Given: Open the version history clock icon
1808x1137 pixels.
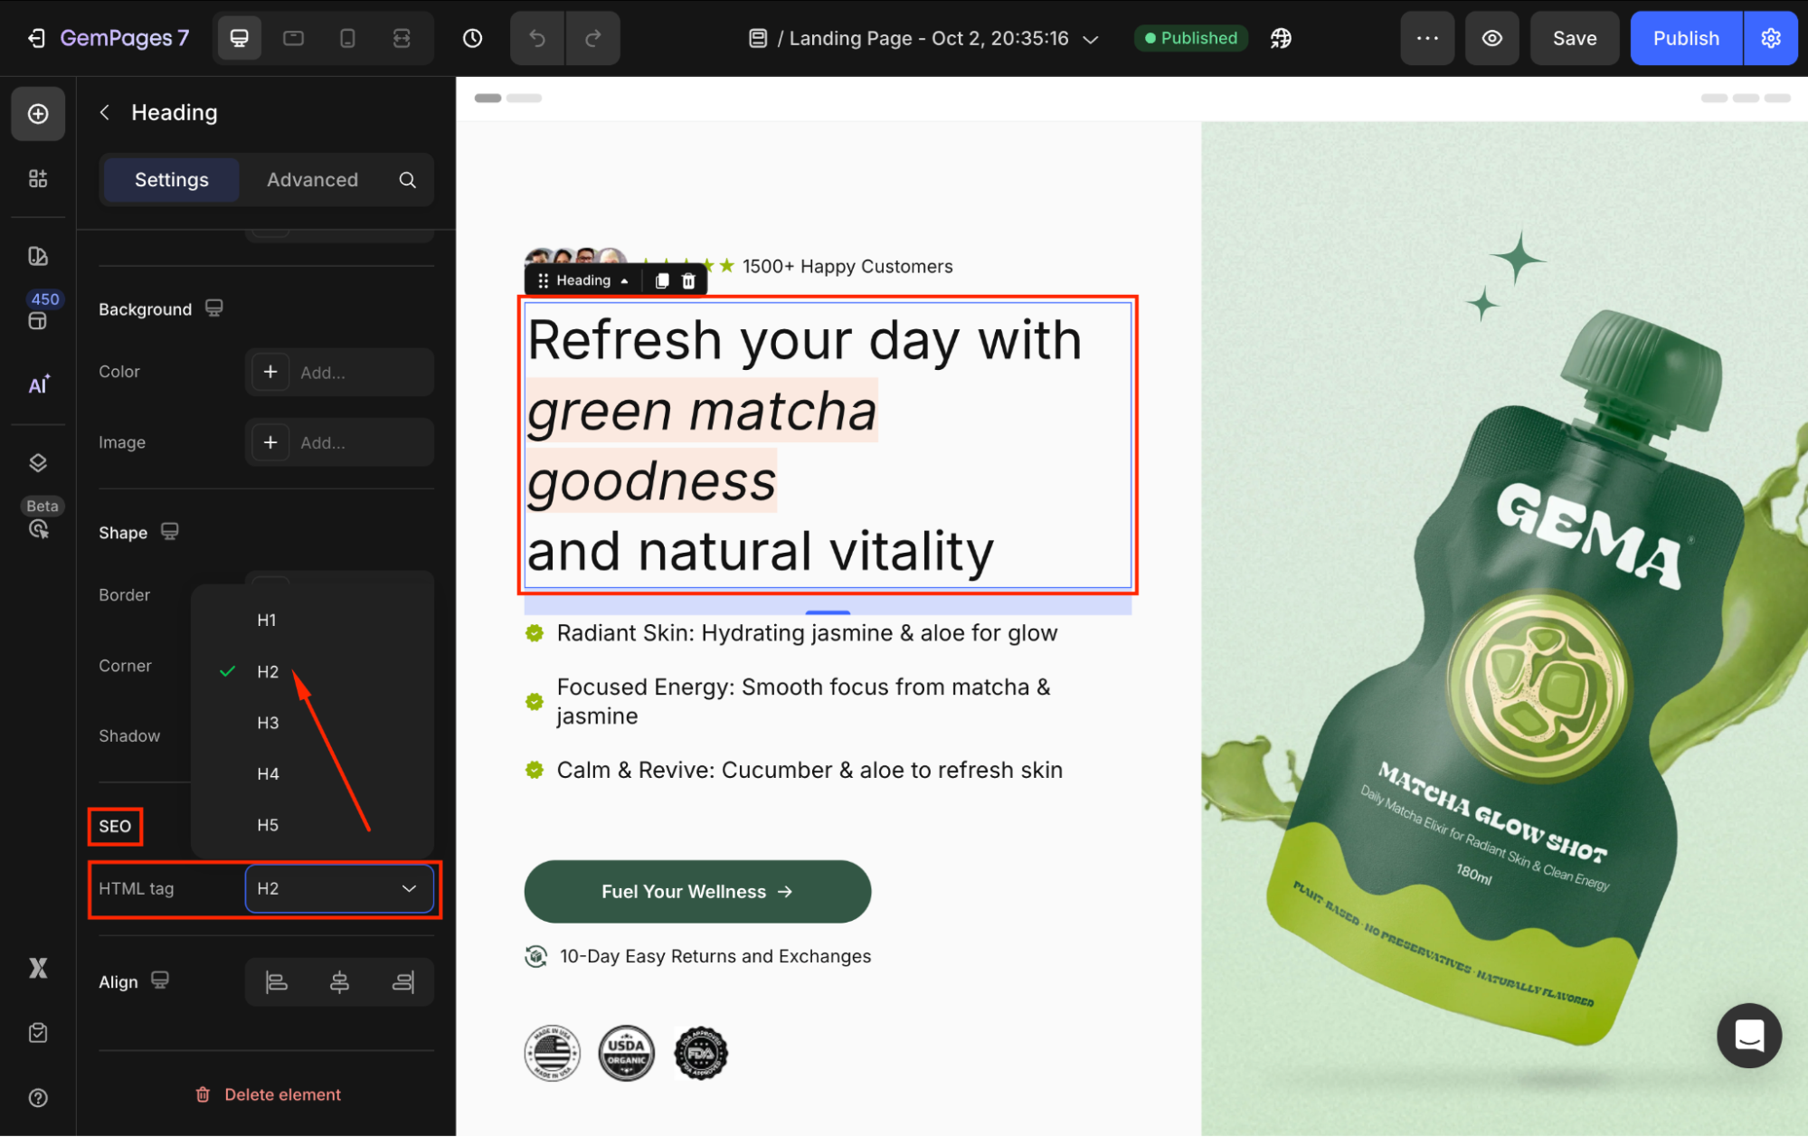Looking at the screenshot, I should click(x=472, y=38).
